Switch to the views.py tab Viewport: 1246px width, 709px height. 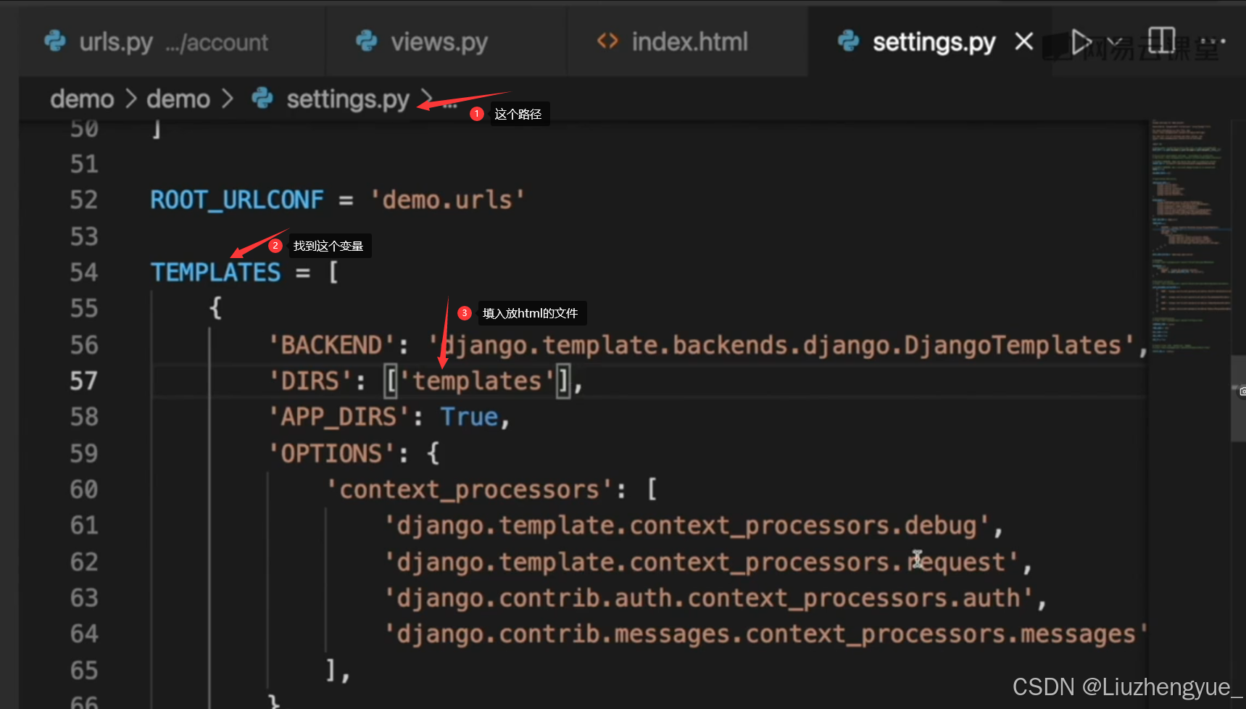pos(439,42)
